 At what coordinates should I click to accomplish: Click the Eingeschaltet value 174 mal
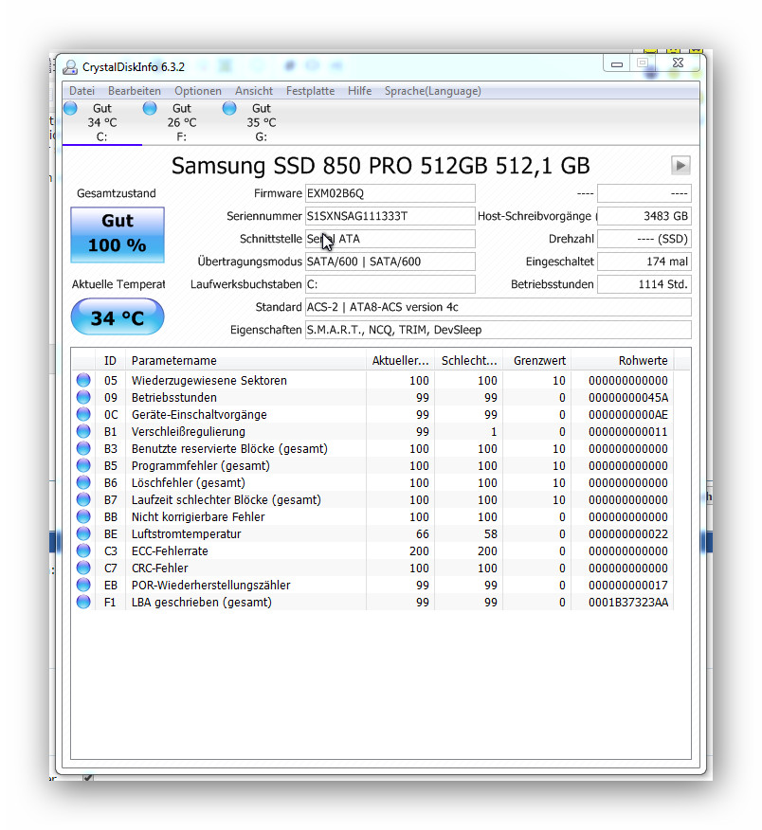(x=644, y=262)
